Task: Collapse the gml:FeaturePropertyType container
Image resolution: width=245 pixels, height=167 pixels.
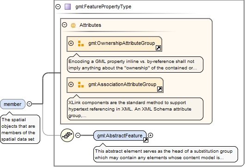Action: [58, 7]
